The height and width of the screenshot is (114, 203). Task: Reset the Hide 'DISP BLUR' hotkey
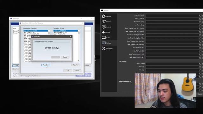tap(200, 19)
